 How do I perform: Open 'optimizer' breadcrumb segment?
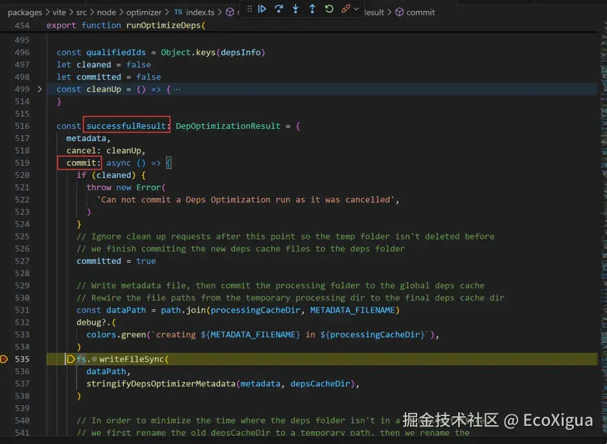(144, 12)
